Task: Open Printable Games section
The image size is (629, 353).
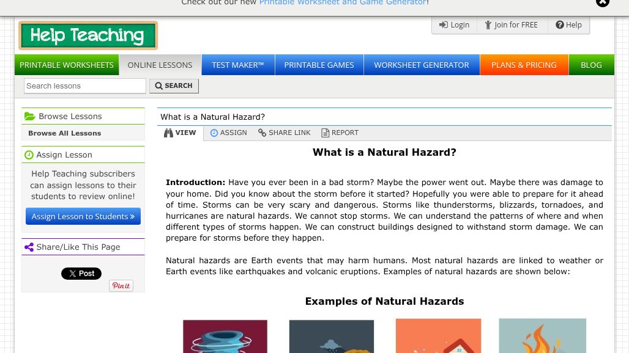Action: 319,65
